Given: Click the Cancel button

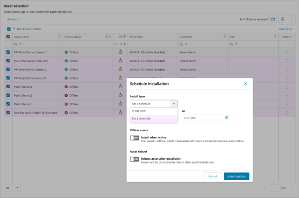Looking at the screenshot, I should (213, 177).
